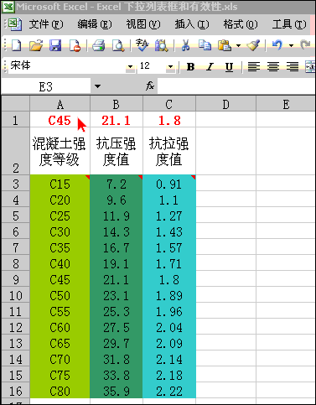
Task: Undo the last action
Action: [277, 45]
